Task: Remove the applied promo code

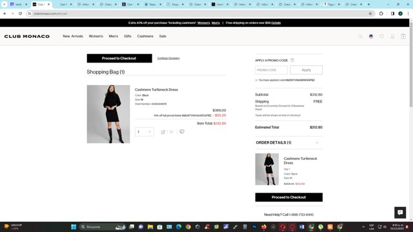Action: [x=256, y=80]
